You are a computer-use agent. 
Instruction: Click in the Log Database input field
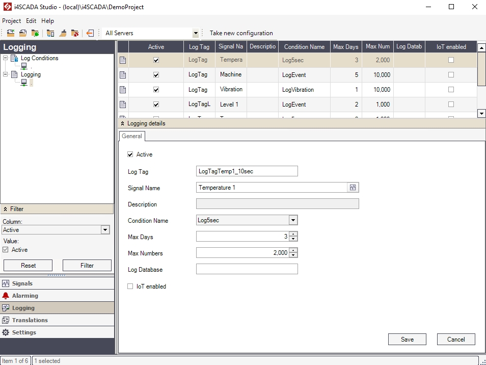tap(247, 269)
